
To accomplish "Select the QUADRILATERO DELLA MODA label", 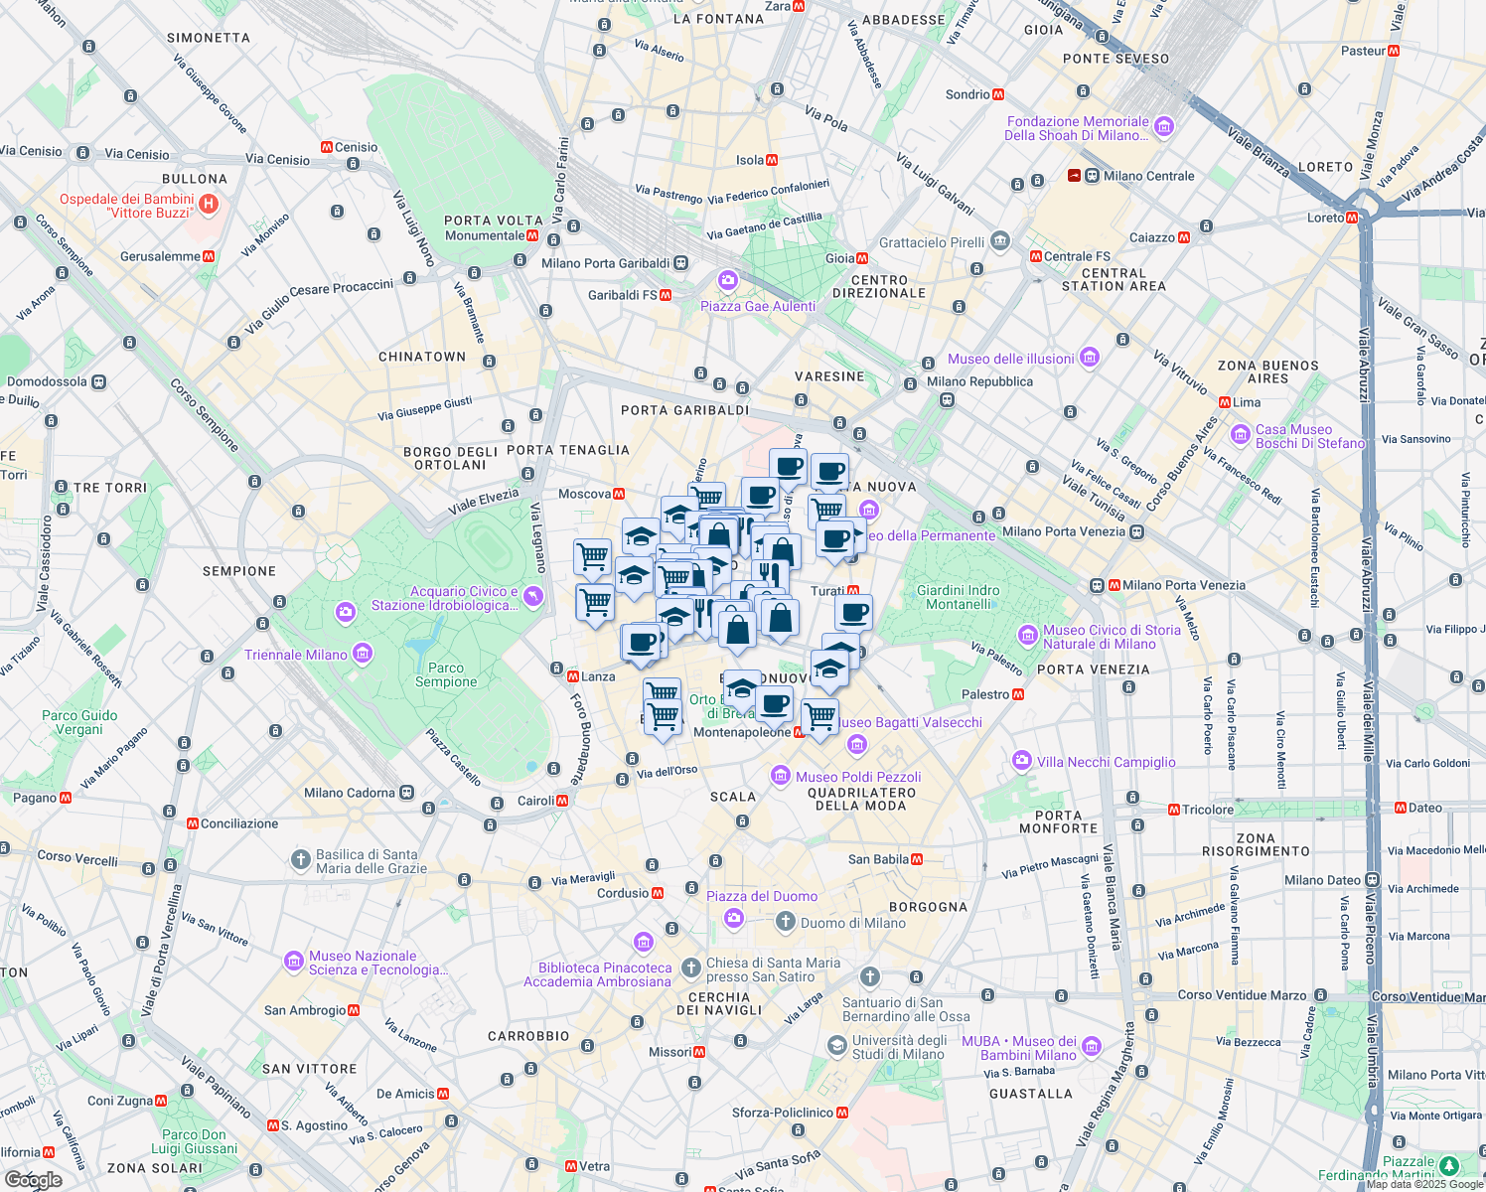I will [861, 800].
